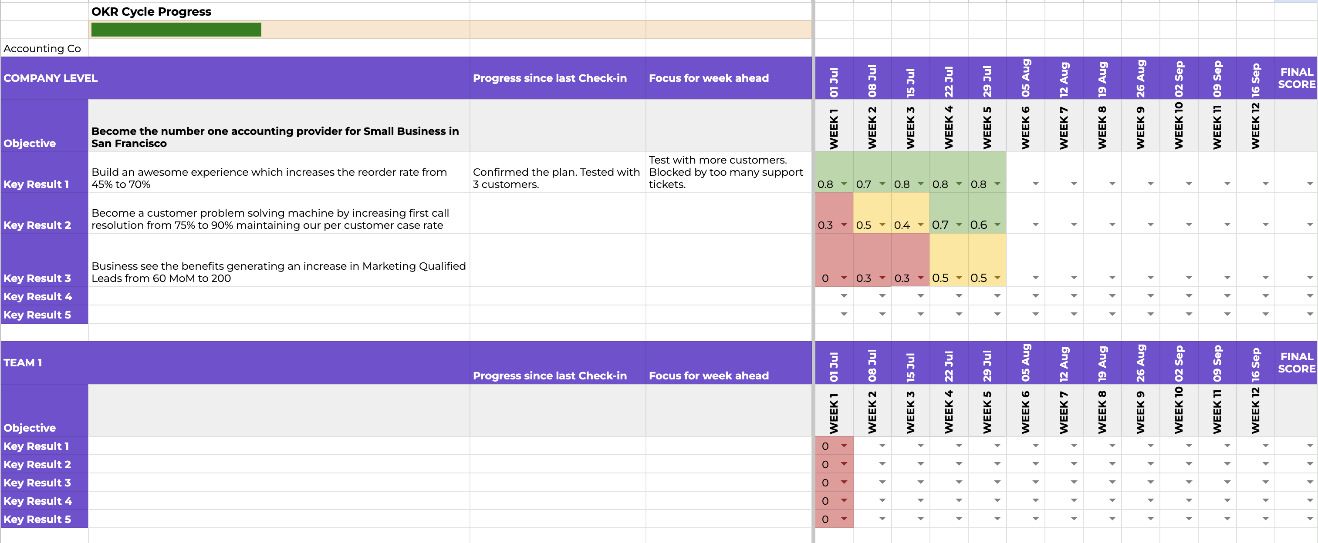Image resolution: width=1318 pixels, height=543 pixels.
Task: Select company '01 Jul' date header
Action: [834, 78]
